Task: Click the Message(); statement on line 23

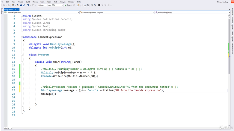Action: tap(48, 94)
